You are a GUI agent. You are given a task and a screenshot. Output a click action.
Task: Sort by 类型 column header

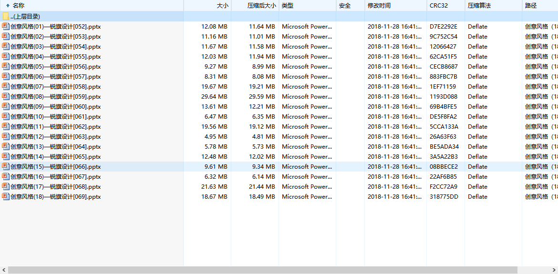coord(308,5)
